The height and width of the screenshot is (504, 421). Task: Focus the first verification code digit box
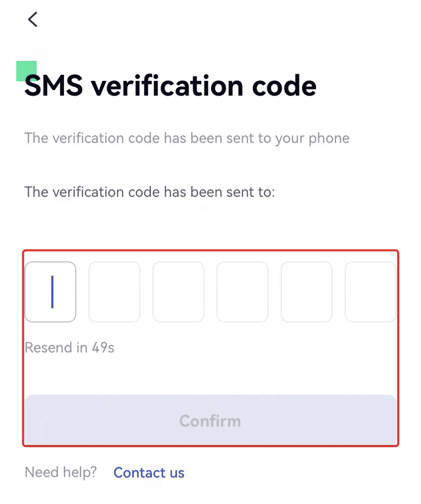point(50,292)
